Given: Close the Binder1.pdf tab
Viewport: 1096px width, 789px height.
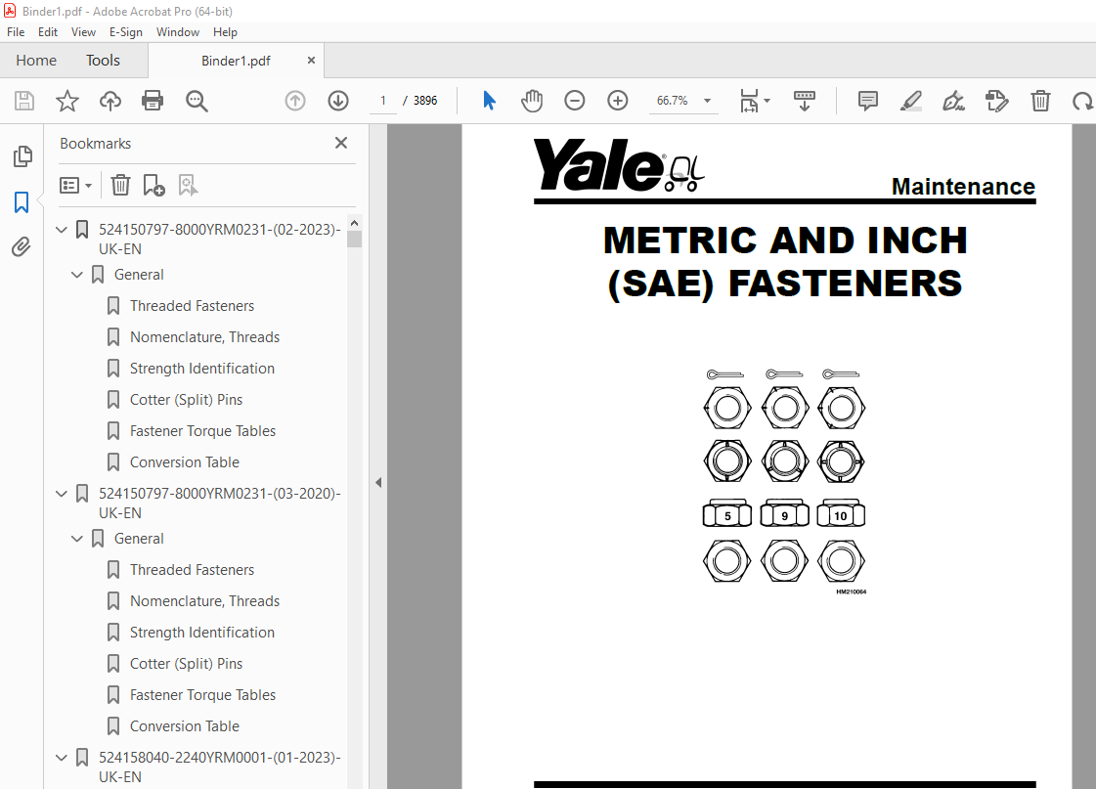Looking at the screenshot, I should (x=311, y=60).
